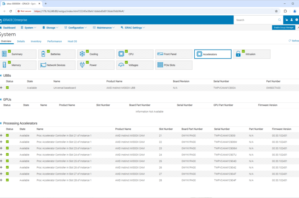299x198 pixels.
Task: Select the Accelerators tile
Action: tap(213, 54)
